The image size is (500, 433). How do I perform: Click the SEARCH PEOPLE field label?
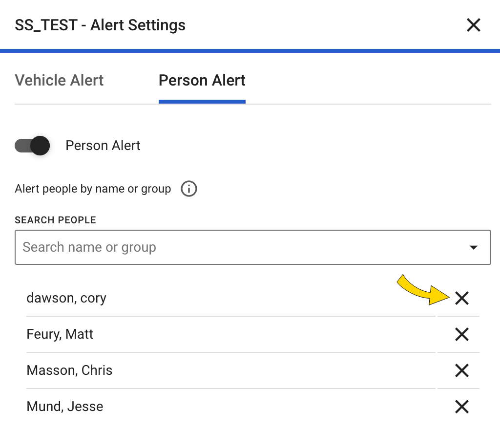pos(56,220)
